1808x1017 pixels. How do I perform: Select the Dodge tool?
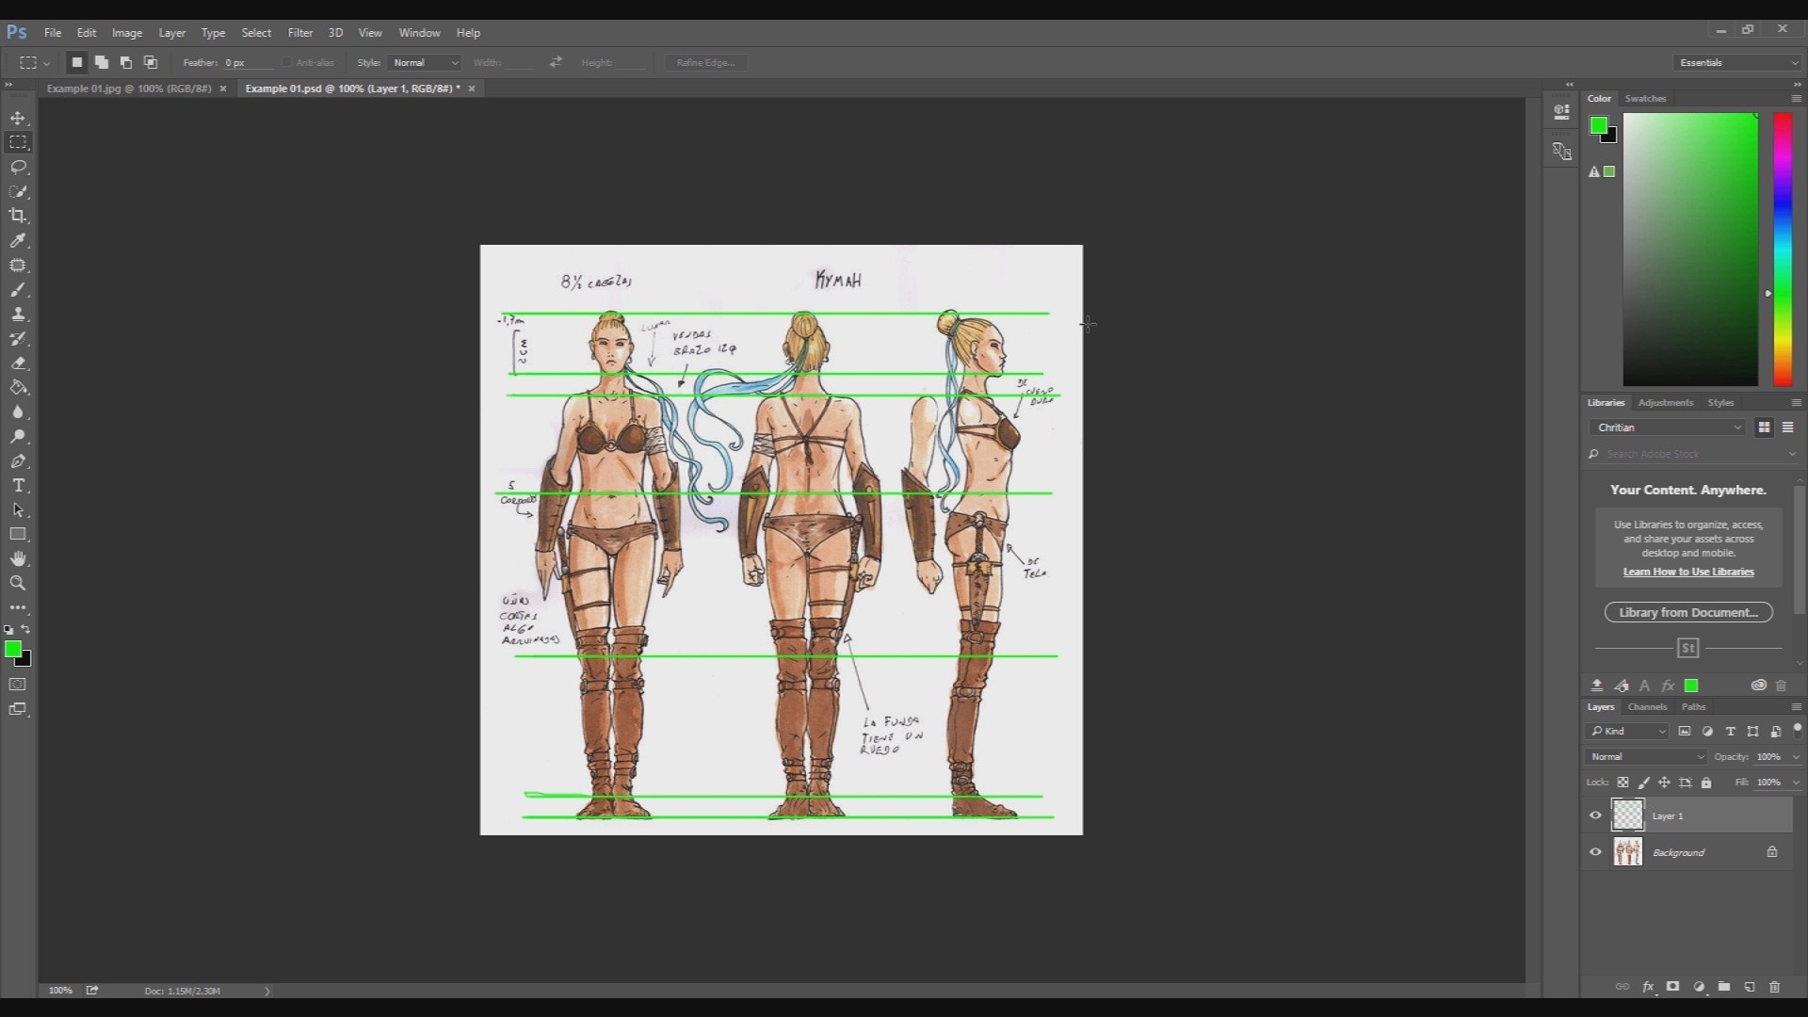coord(18,437)
